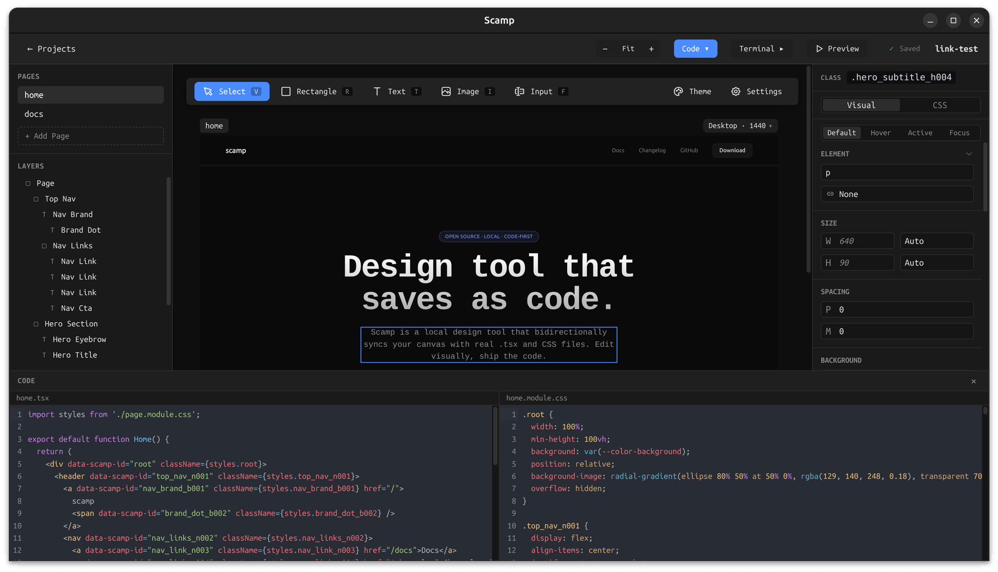Select the Hero Section layer
The image size is (998, 572).
tap(71, 324)
